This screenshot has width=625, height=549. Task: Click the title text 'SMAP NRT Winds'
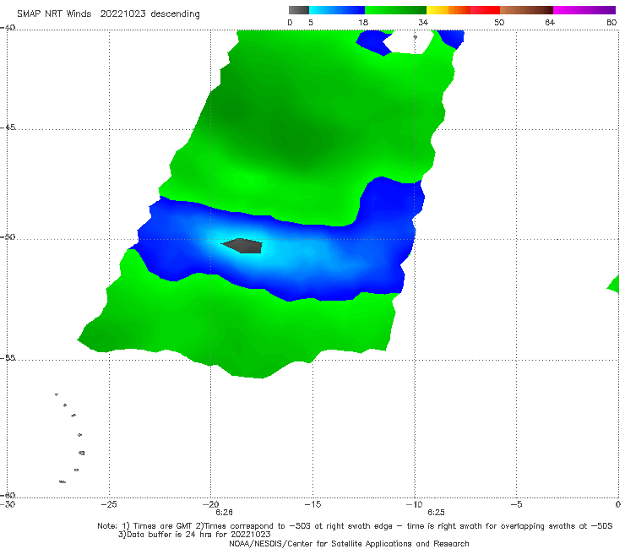[54, 14]
